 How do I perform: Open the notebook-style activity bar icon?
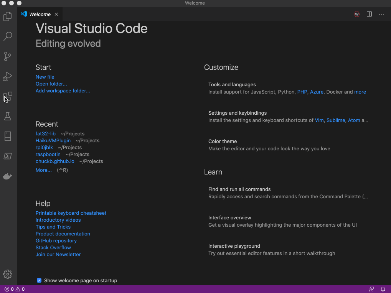(x=8, y=136)
